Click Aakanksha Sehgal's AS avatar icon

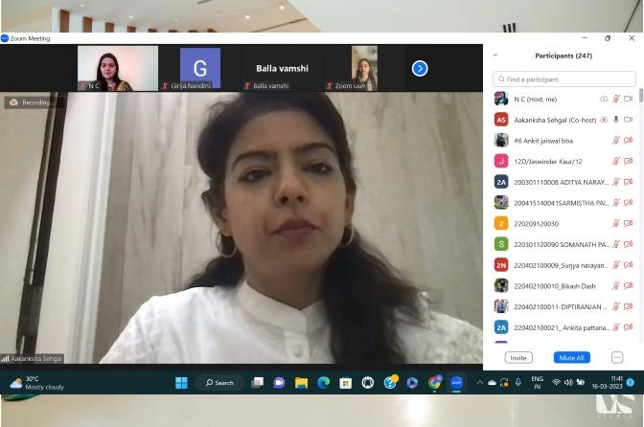[500, 120]
